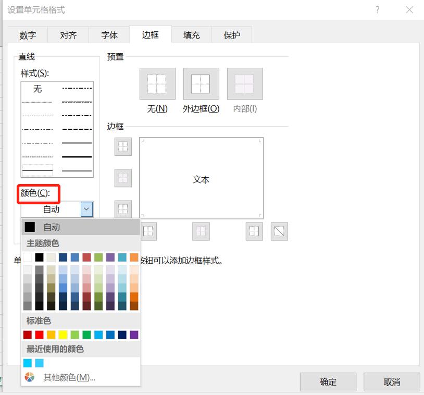Pick the dark red standard color
The image size is (424, 395).
pyautogui.click(x=27, y=335)
